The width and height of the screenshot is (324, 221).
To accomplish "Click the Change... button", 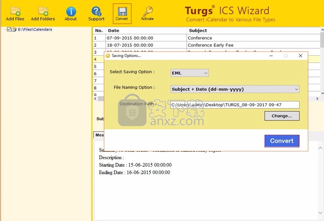I will point(282,116).
